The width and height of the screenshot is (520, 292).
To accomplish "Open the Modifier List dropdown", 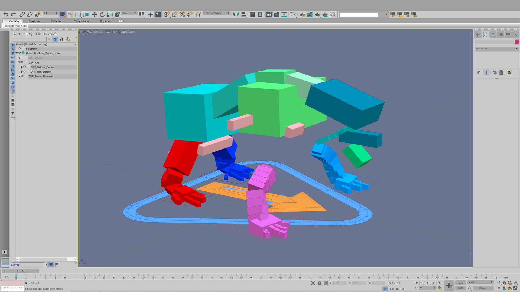I will [x=497, y=49].
